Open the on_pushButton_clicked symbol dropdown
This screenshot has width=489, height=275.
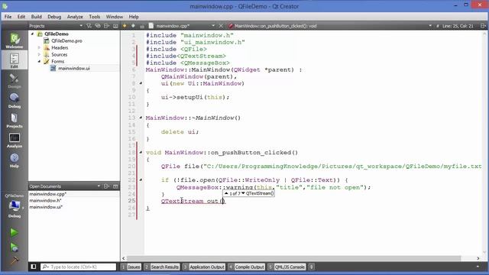[x=430, y=26]
